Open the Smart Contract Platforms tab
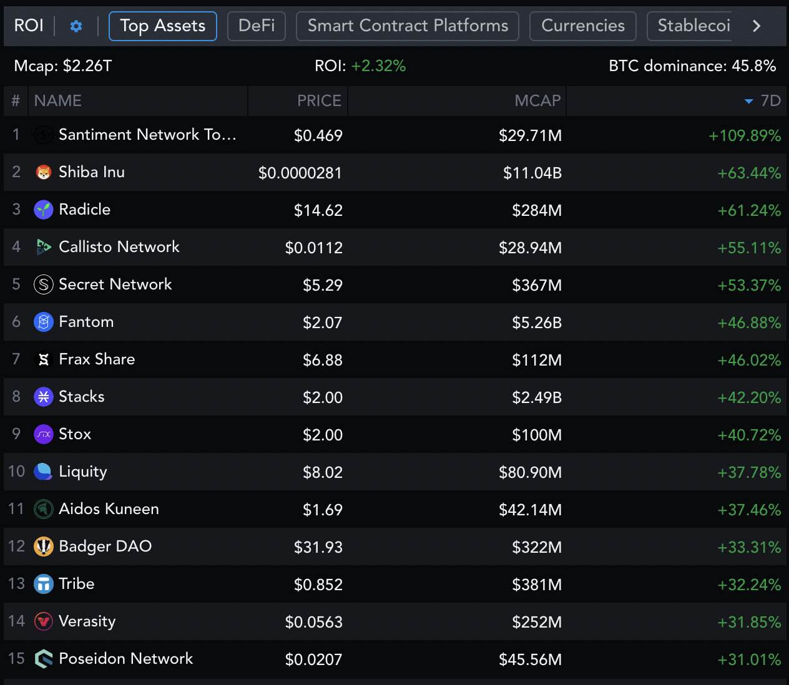This screenshot has height=685, width=789. point(408,26)
